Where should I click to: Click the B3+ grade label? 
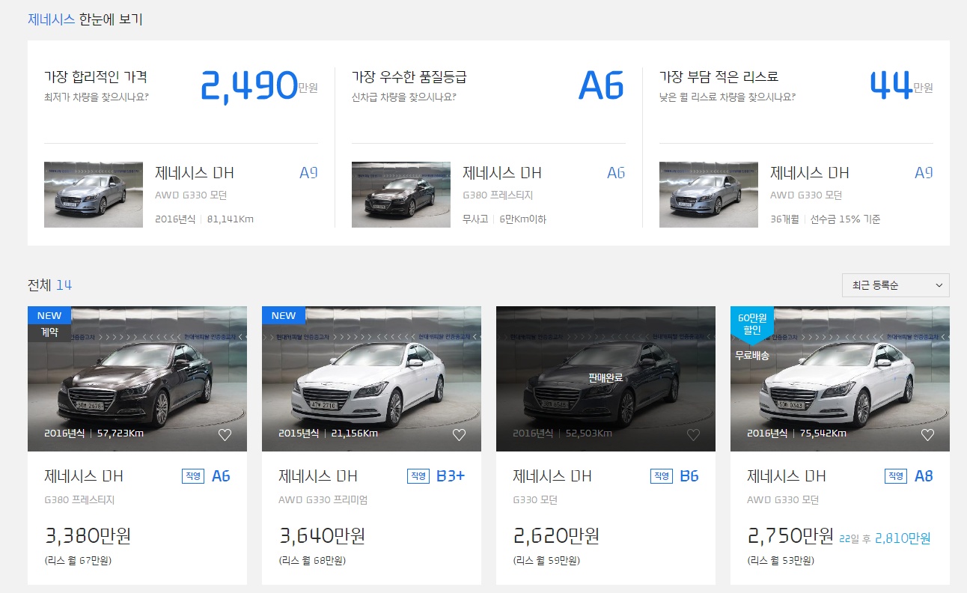click(x=451, y=476)
